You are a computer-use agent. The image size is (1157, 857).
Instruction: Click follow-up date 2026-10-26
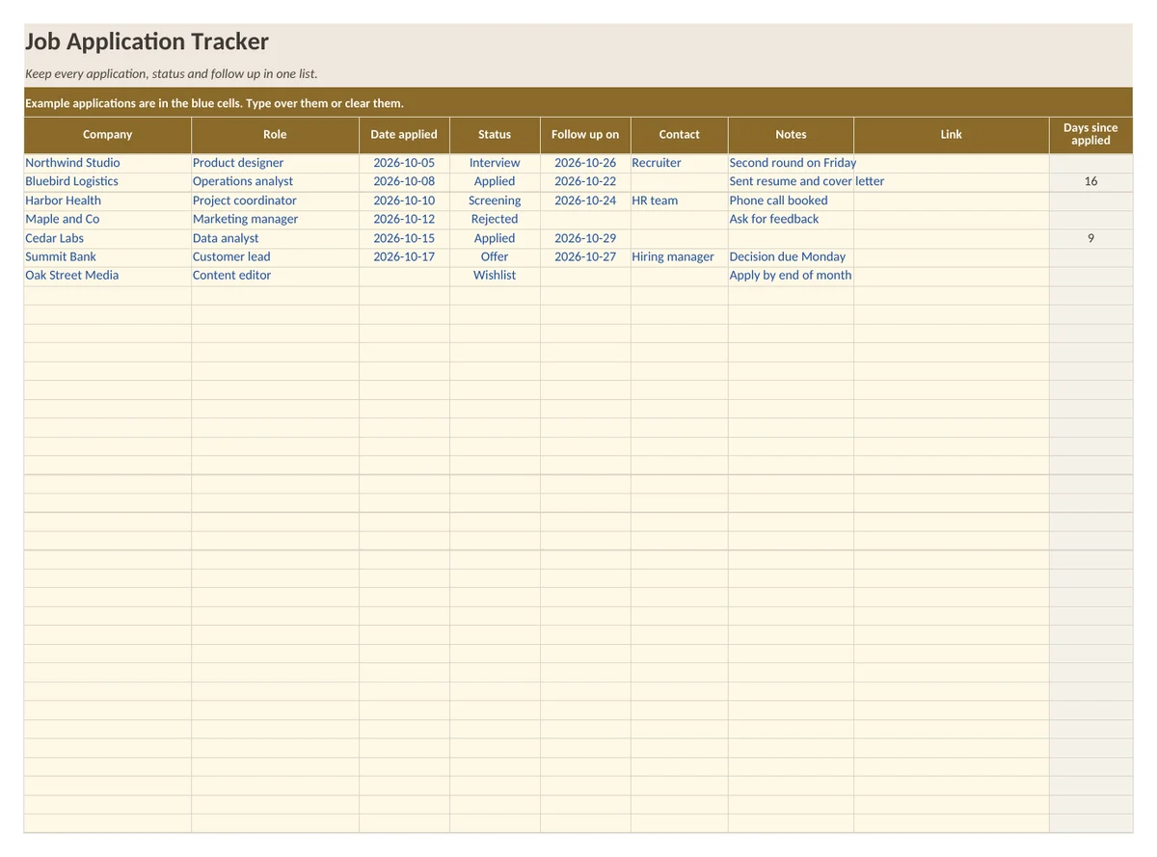(585, 163)
